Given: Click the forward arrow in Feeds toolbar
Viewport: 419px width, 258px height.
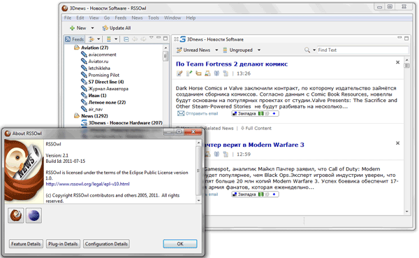Looking at the screenshot, I should tap(143, 39).
